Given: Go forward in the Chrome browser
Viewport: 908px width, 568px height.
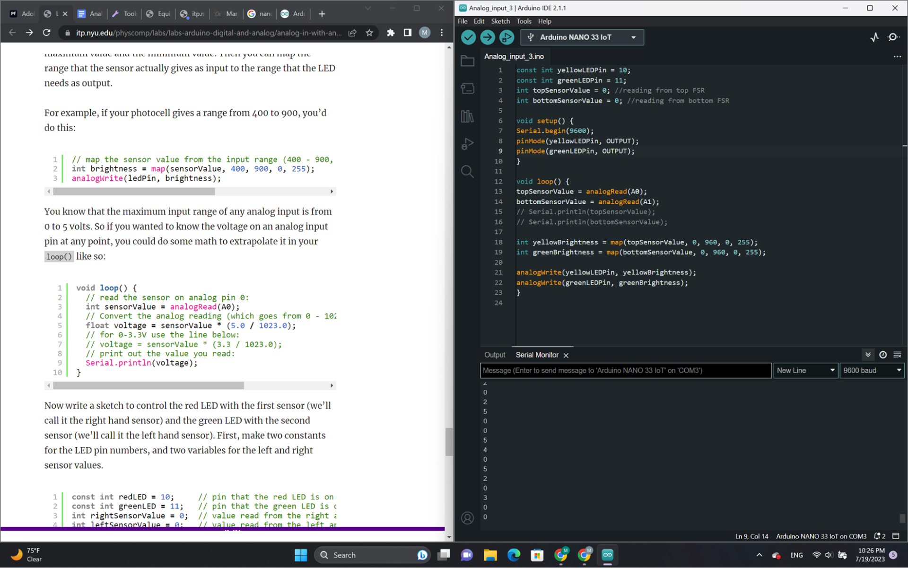Looking at the screenshot, I should pyautogui.click(x=29, y=33).
